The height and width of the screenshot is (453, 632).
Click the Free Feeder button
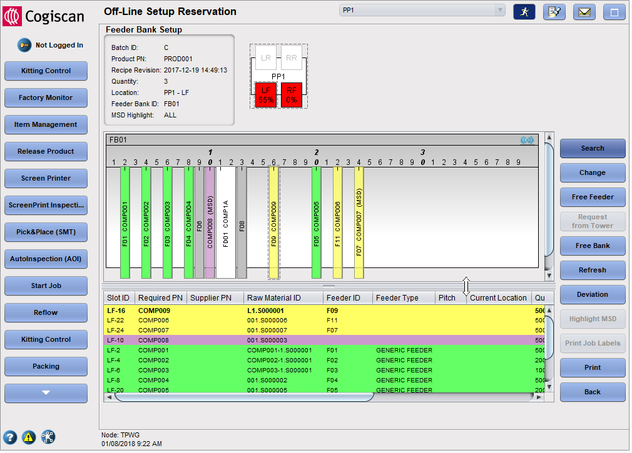tap(593, 197)
